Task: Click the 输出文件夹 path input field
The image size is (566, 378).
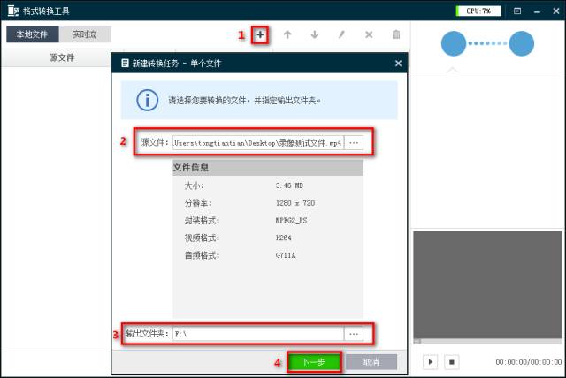Action: pyautogui.click(x=256, y=334)
